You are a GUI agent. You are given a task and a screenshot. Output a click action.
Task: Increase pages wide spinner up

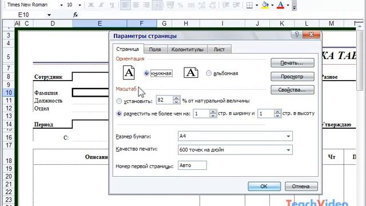point(213,112)
